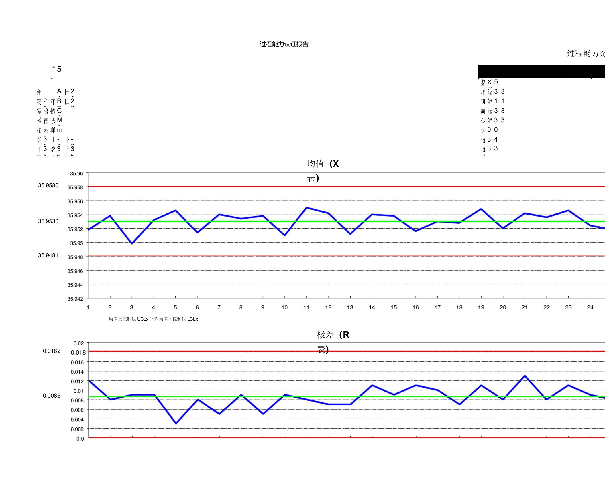Click the 0.008 tick on range chart
This screenshot has width=605, height=501.
click(77, 400)
